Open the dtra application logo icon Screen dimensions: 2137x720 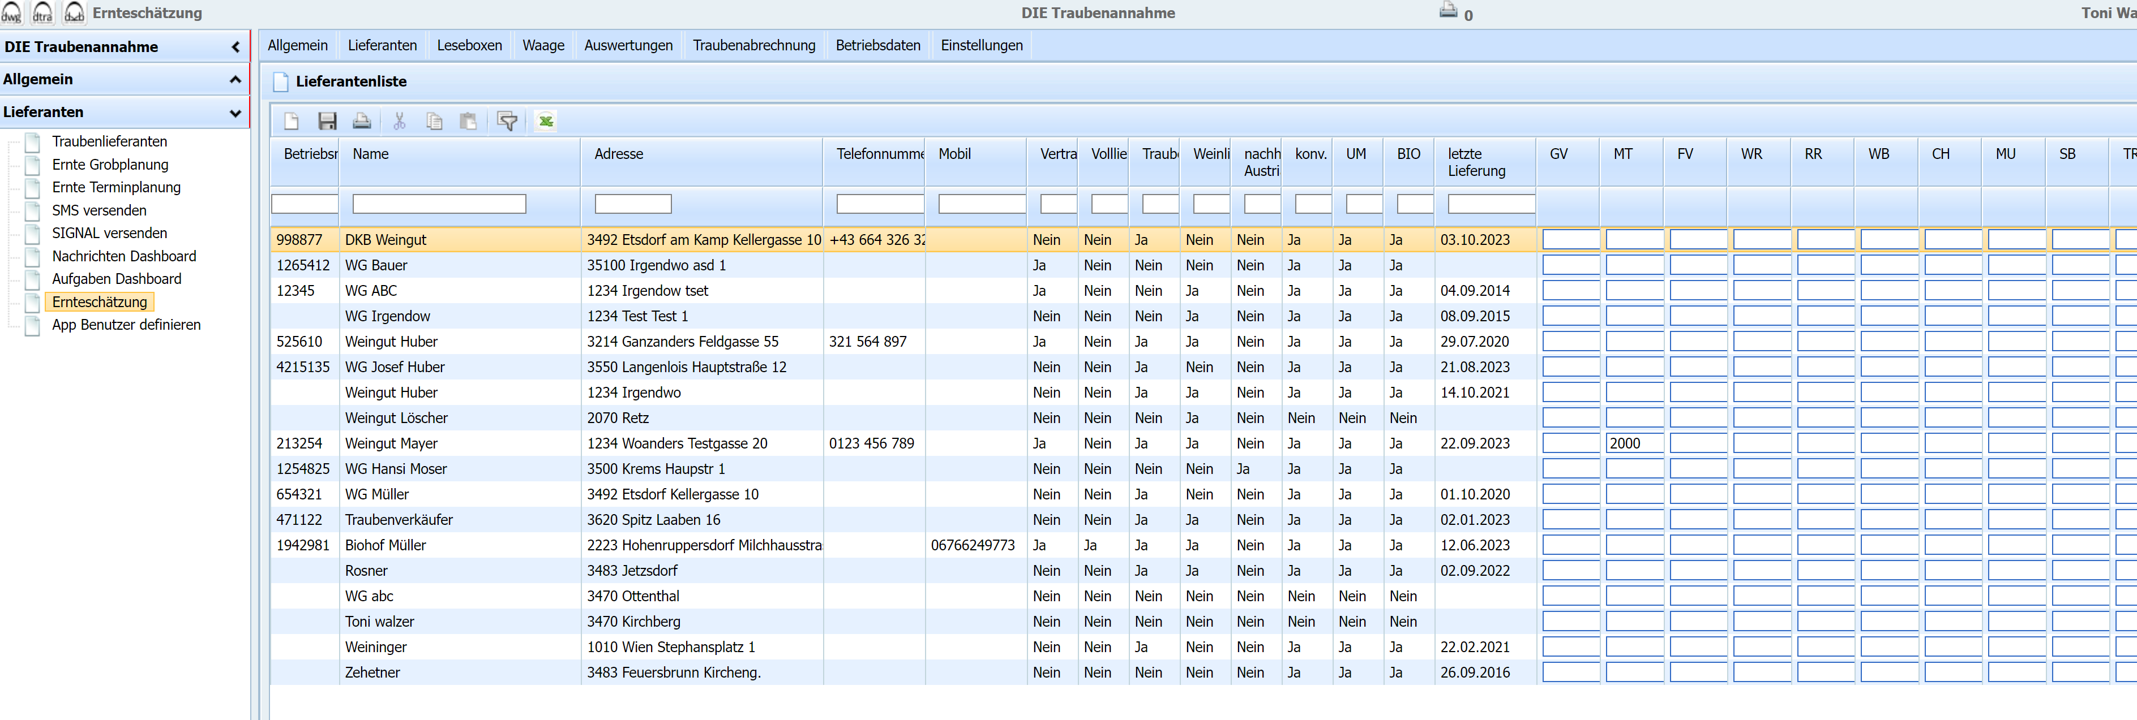point(42,12)
